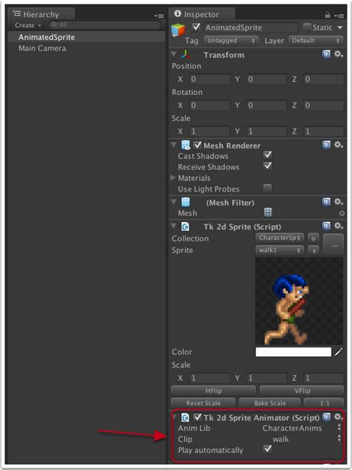
Task: Click the Mesh object picker circle
Action: point(342,213)
